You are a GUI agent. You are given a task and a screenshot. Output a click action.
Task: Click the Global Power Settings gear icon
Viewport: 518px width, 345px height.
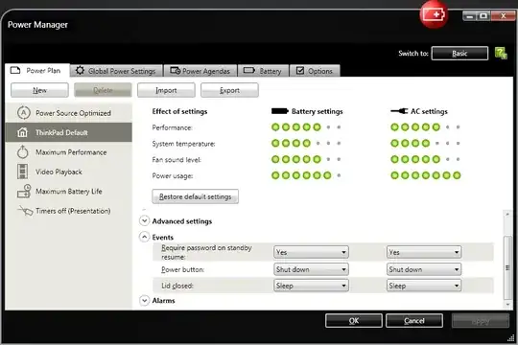tap(80, 70)
